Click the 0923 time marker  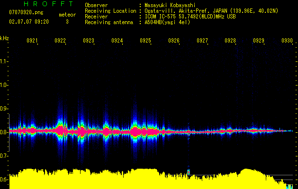(x=89, y=41)
